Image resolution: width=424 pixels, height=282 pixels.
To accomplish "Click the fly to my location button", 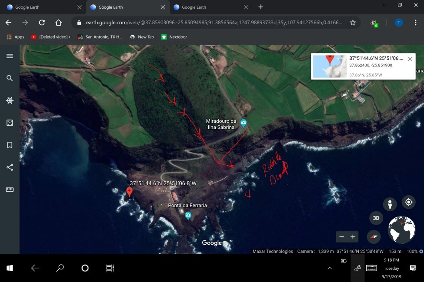I will pyautogui.click(x=409, y=202).
